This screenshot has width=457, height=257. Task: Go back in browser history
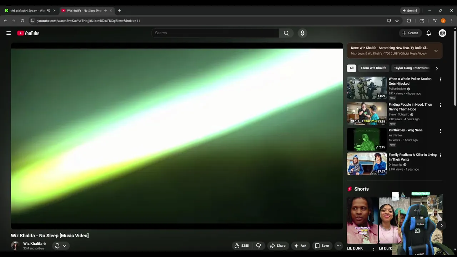(x=5, y=21)
